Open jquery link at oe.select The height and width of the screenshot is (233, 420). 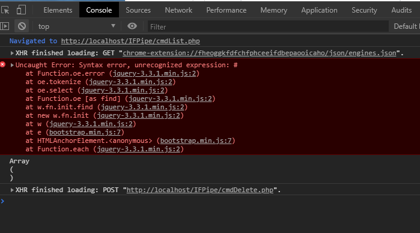tap(123, 90)
